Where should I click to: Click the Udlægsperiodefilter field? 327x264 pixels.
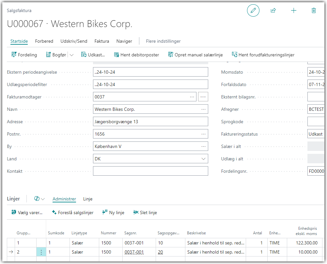pos(150,84)
